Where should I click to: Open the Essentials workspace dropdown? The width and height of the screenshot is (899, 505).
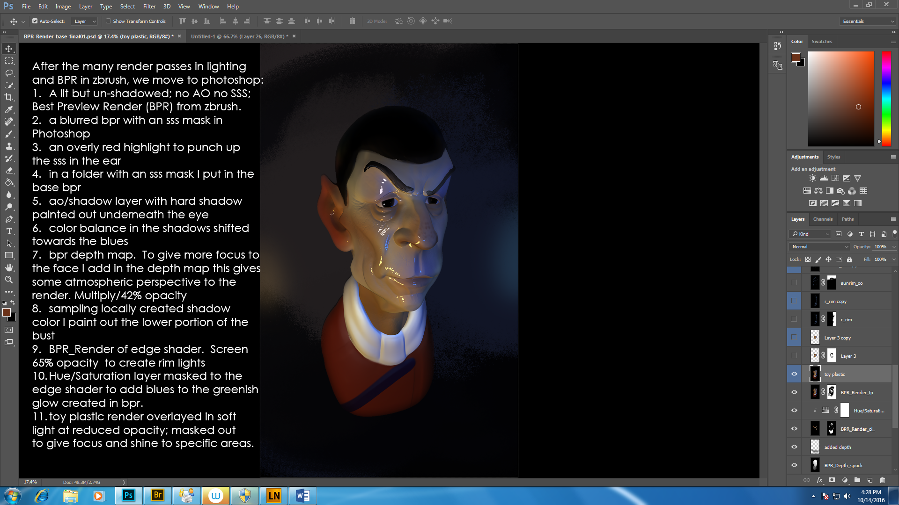(x=868, y=21)
